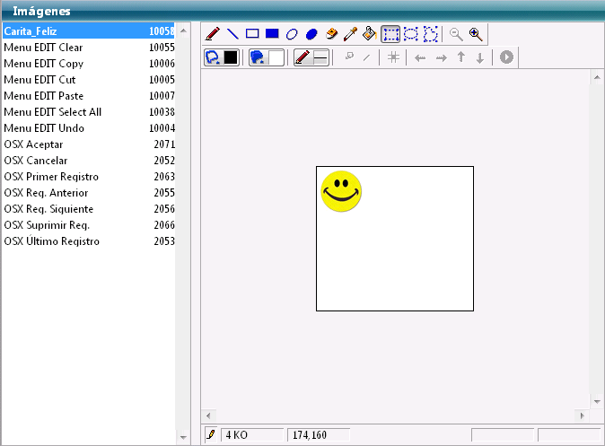Select the Pencil drawing tool
Image resolution: width=605 pixels, height=446 pixels.
coord(213,34)
